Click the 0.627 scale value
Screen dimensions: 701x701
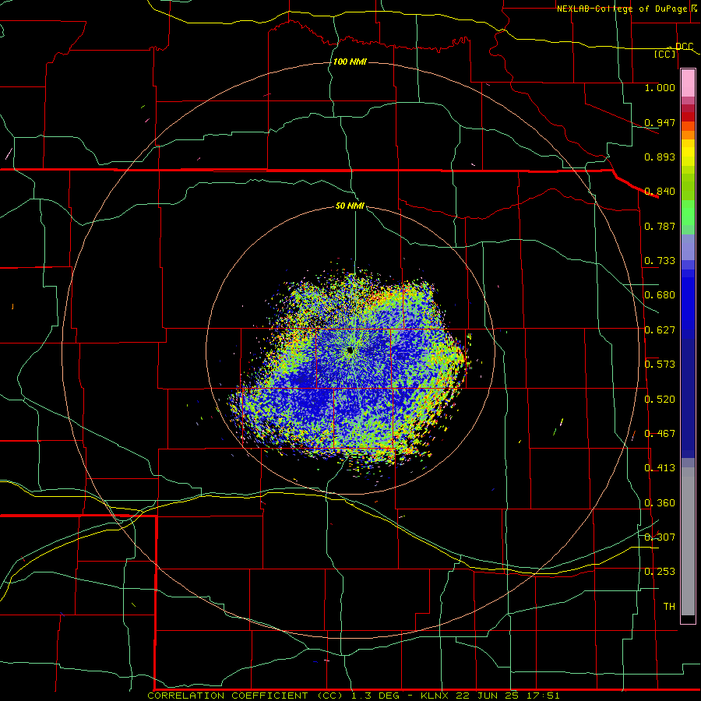[x=660, y=330]
